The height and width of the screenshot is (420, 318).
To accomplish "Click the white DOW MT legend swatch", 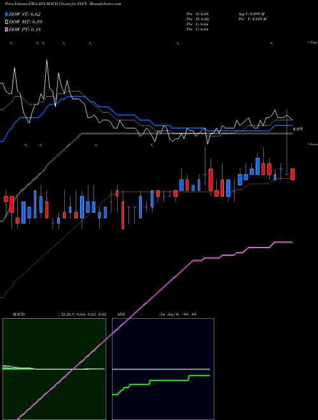I will click(x=6, y=22).
